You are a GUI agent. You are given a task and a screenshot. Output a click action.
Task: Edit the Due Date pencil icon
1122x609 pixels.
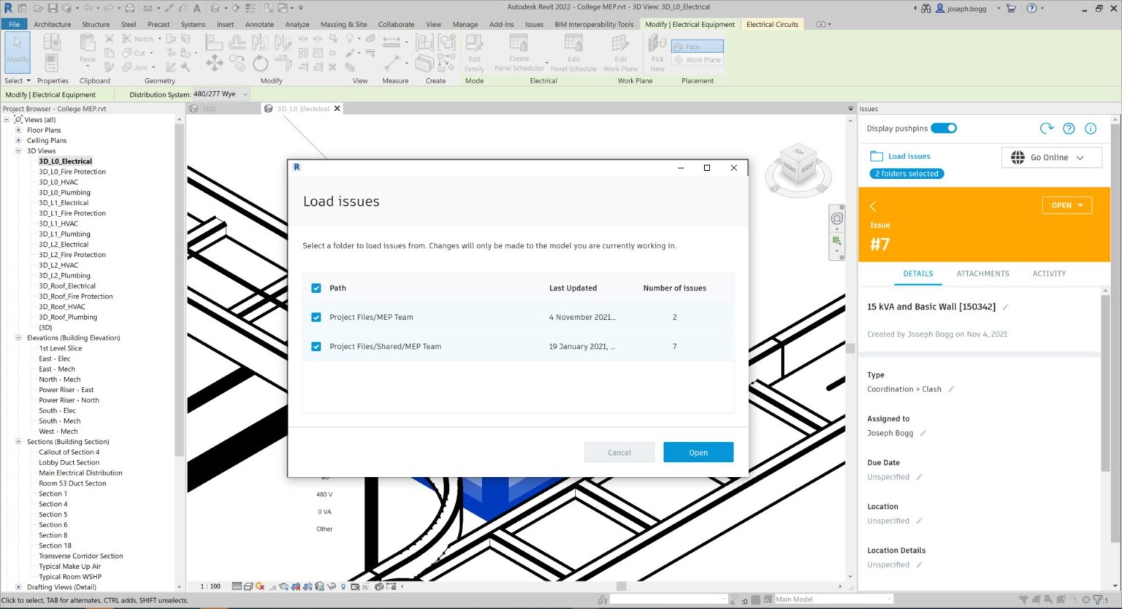pyautogui.click(x=919, y=477)
